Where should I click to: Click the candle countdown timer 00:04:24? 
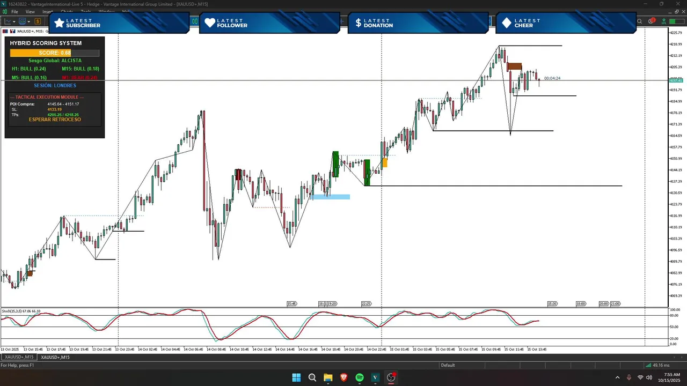(x=552, y=78)
